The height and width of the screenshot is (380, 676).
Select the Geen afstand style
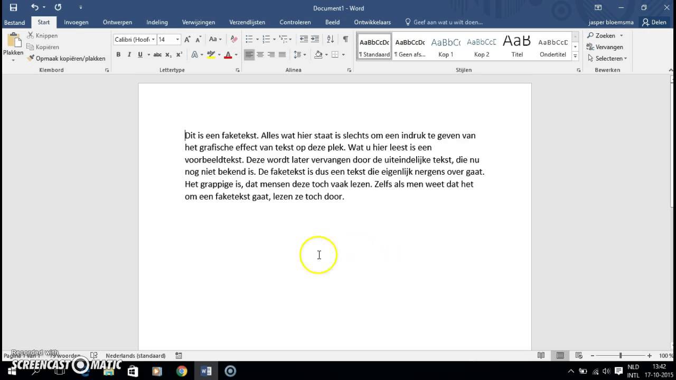(410, 47)
